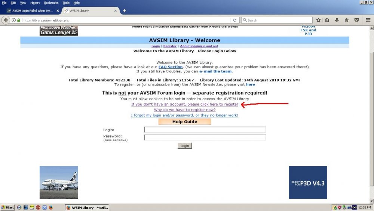The image size is (374, 211).
Task: Open the Tools menu
Action: tap(66, 3)
